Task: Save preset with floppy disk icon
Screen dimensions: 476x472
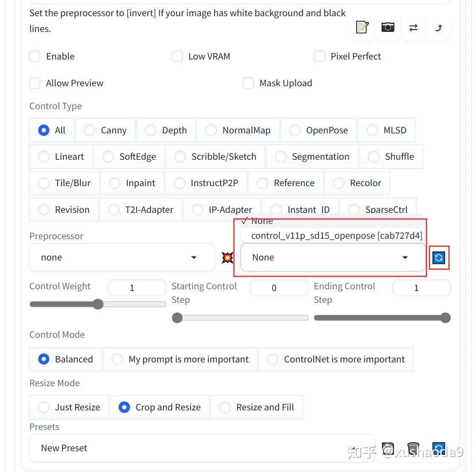Action: pyautogui.click(x=388, y=448)
